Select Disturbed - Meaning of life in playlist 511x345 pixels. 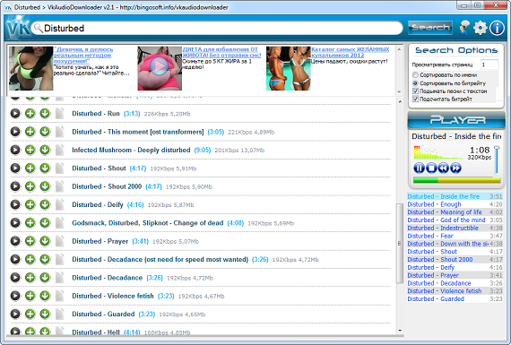(455, 212)
